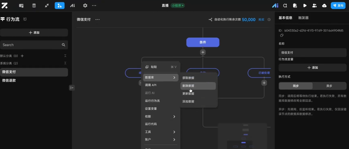
Task: Choose 获取数据 in submenu
Action: tap(198, 78)
